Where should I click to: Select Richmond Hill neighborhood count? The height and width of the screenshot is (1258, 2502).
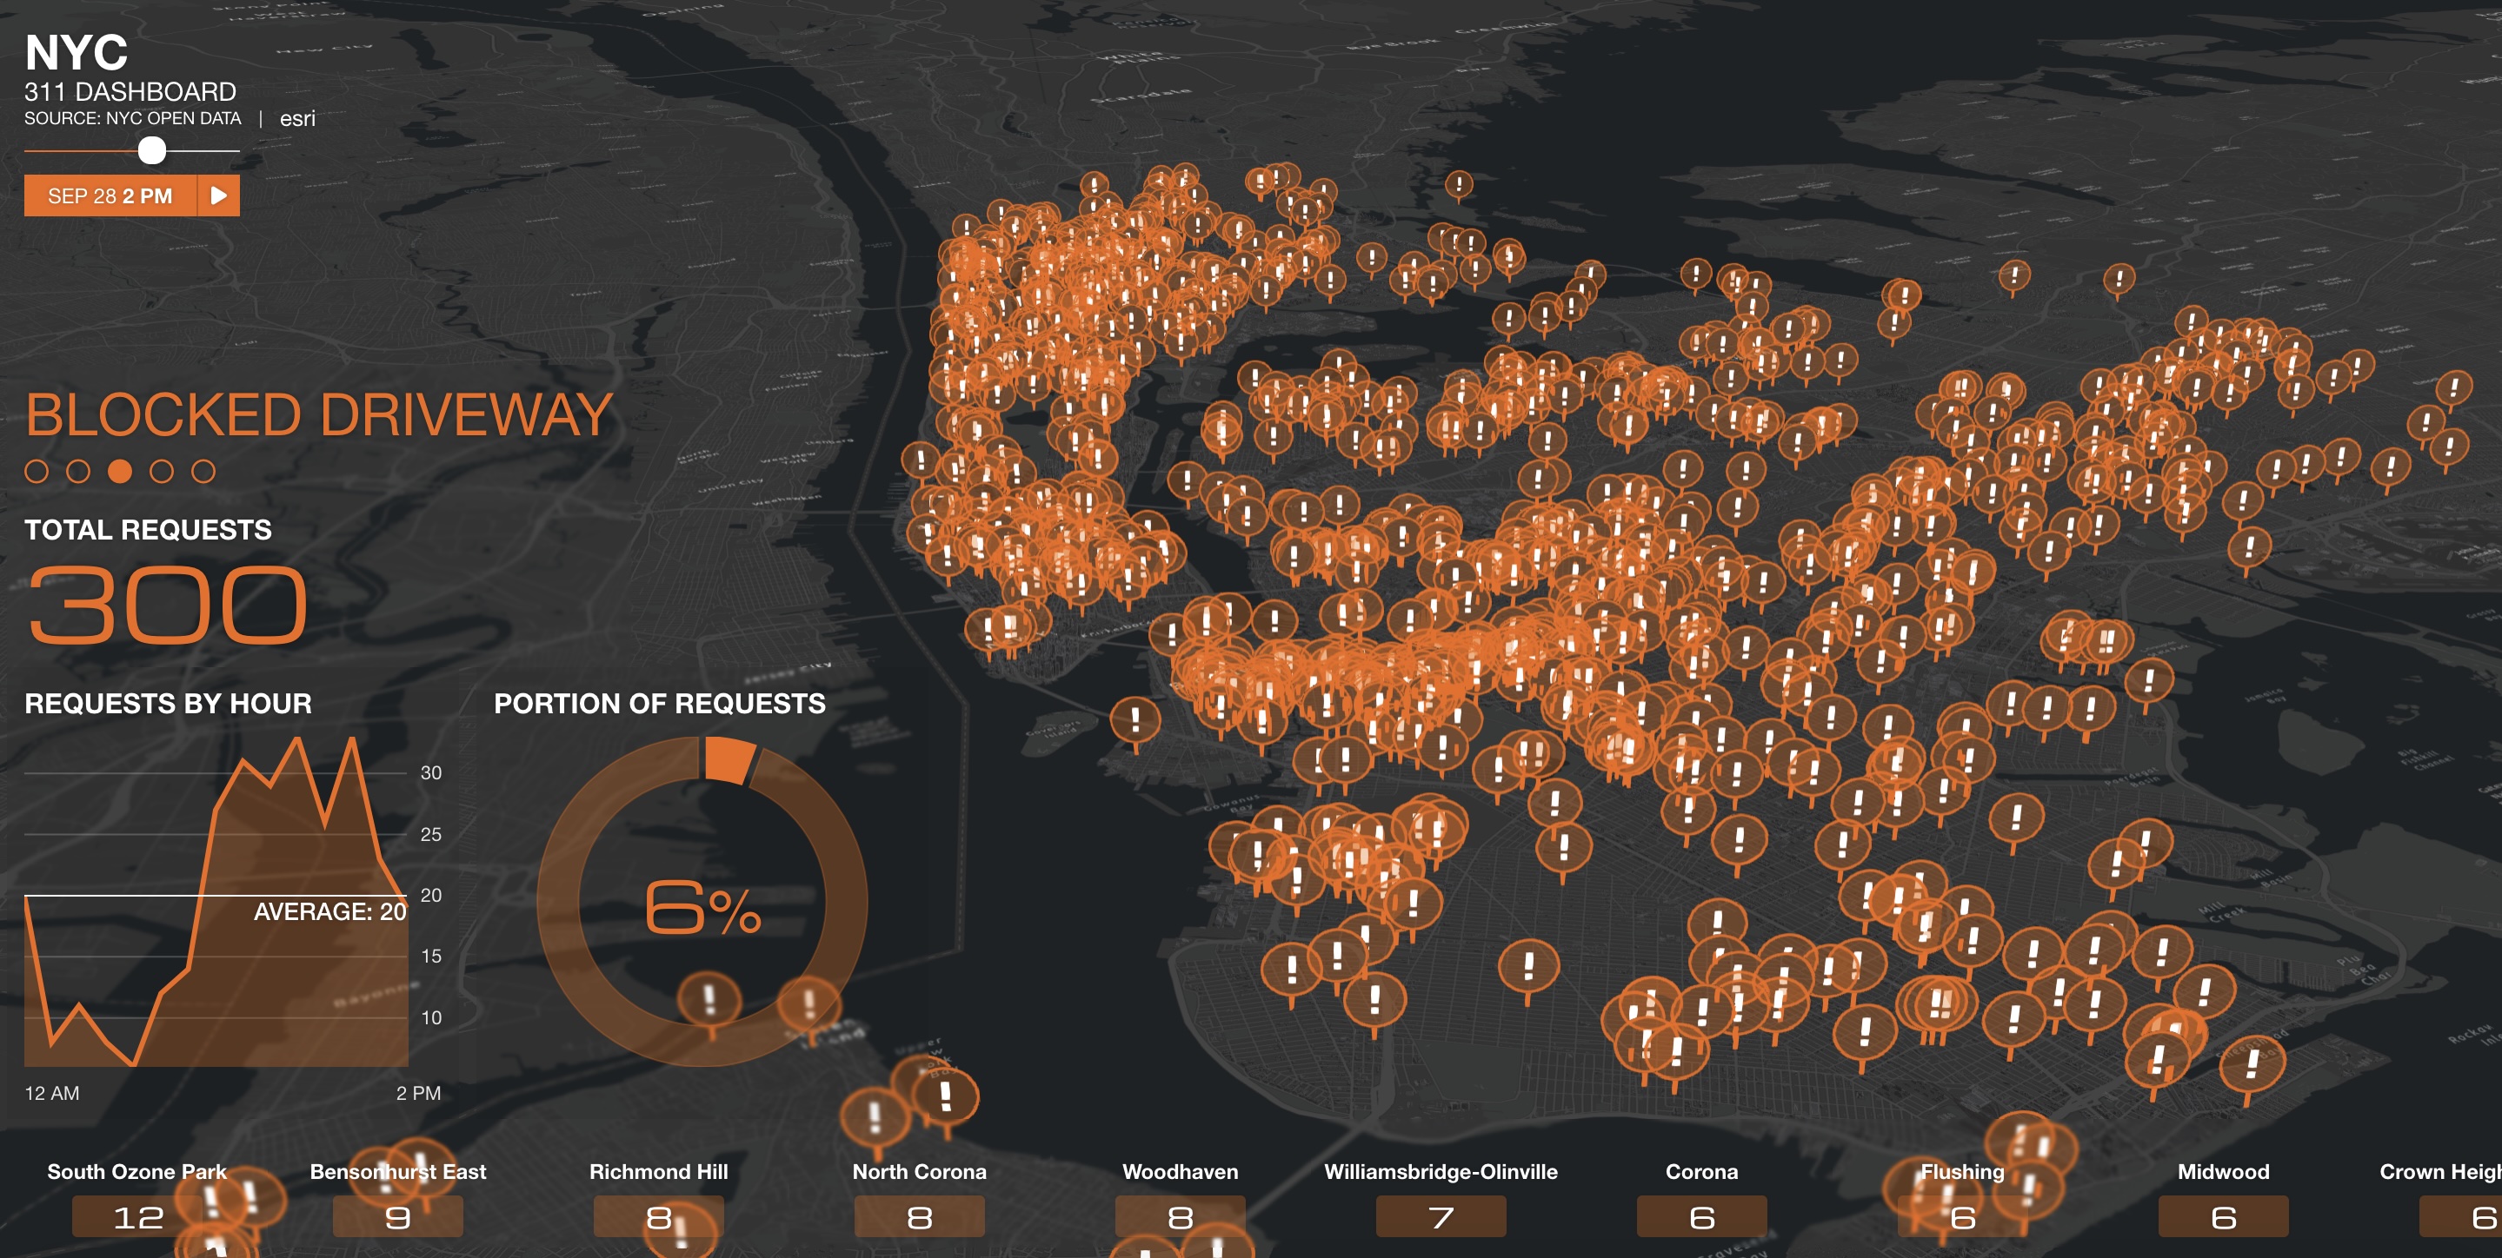pyautogui.click(x=657, y=1216)
